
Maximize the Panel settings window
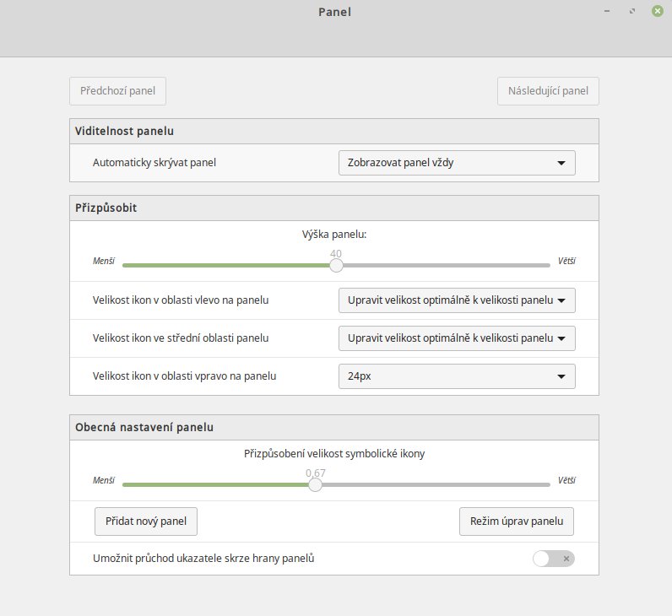pos(632,11)
